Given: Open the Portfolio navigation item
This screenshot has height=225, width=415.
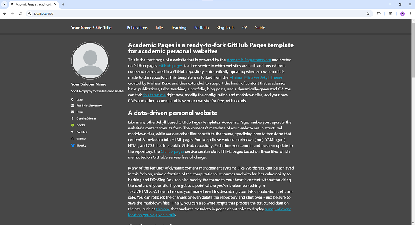Looking at the screenshot, I should click(x=201, y=28).
